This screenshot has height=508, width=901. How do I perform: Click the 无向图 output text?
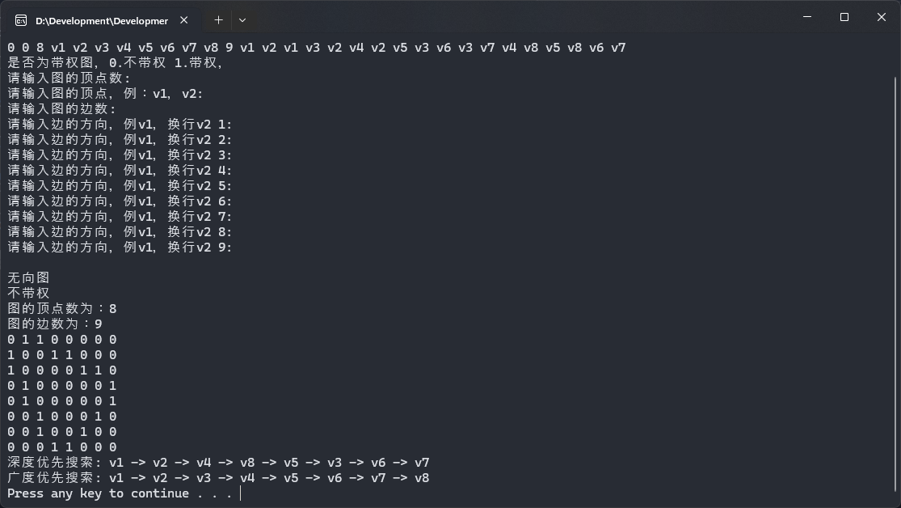28,277
